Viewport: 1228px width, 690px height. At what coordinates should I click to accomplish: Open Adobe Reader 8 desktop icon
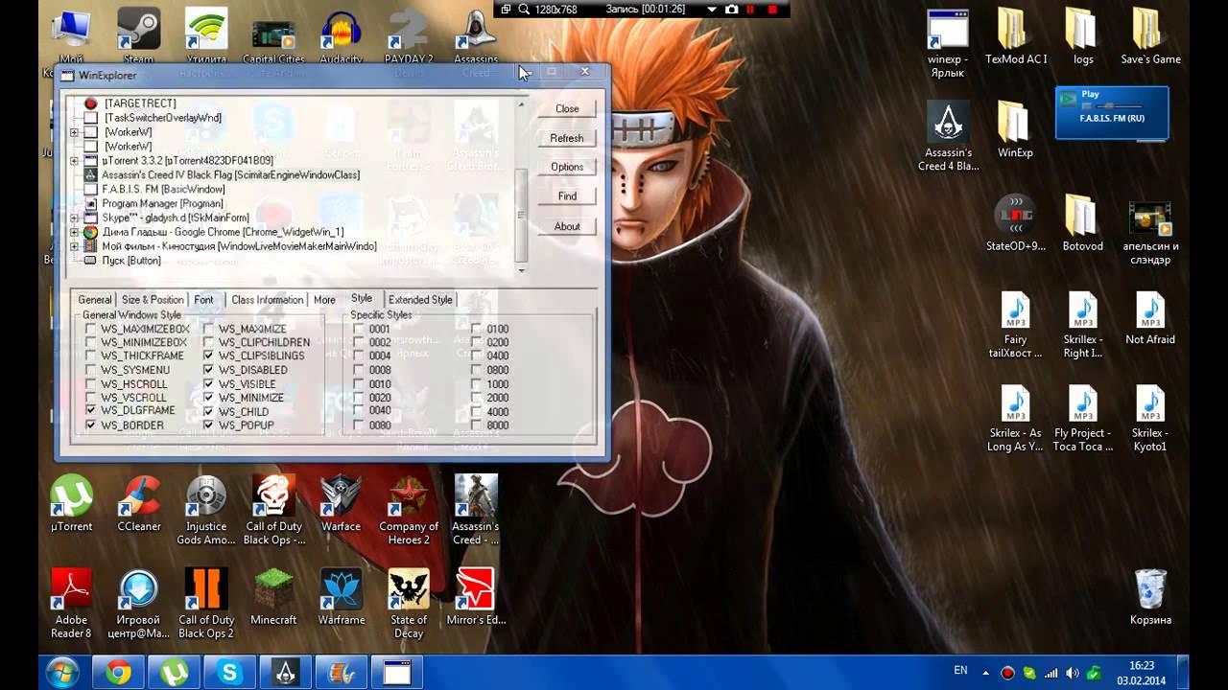click(72, 603)
